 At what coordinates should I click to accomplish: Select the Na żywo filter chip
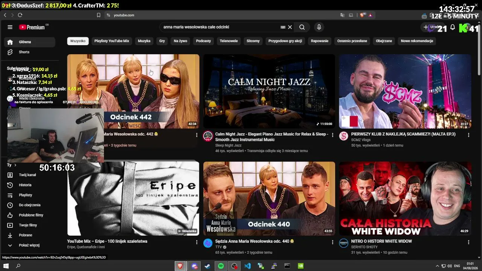pyautogui.click(x=180, y=41)
